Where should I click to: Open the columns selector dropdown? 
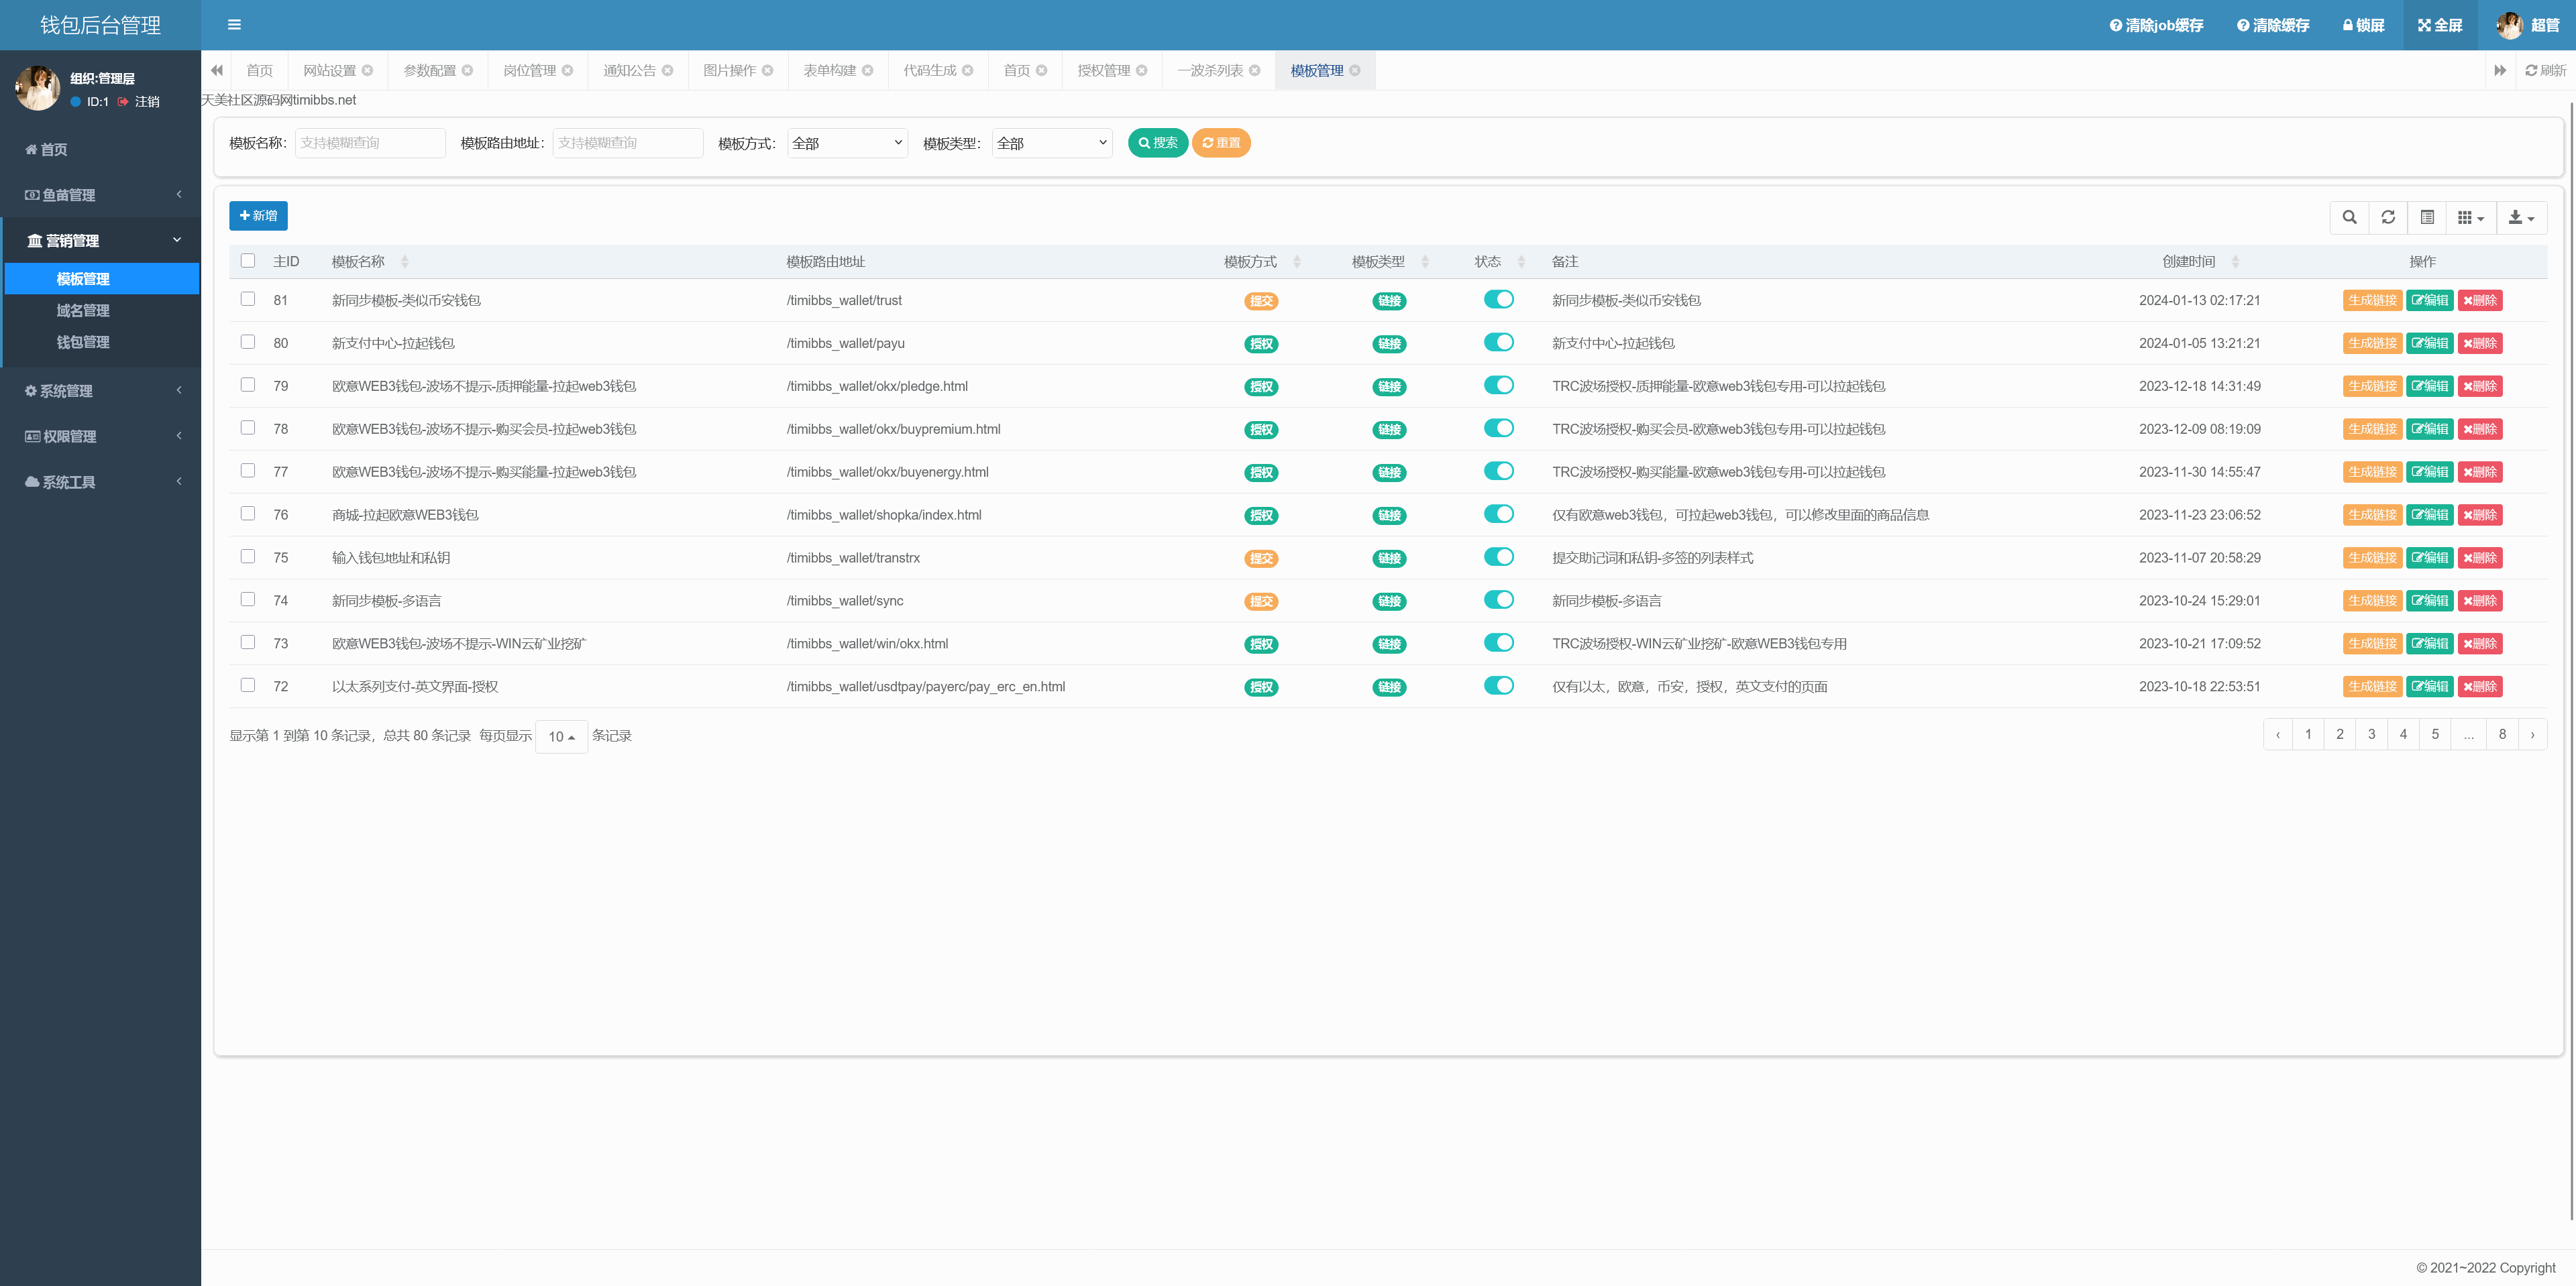pos(2470,217)
